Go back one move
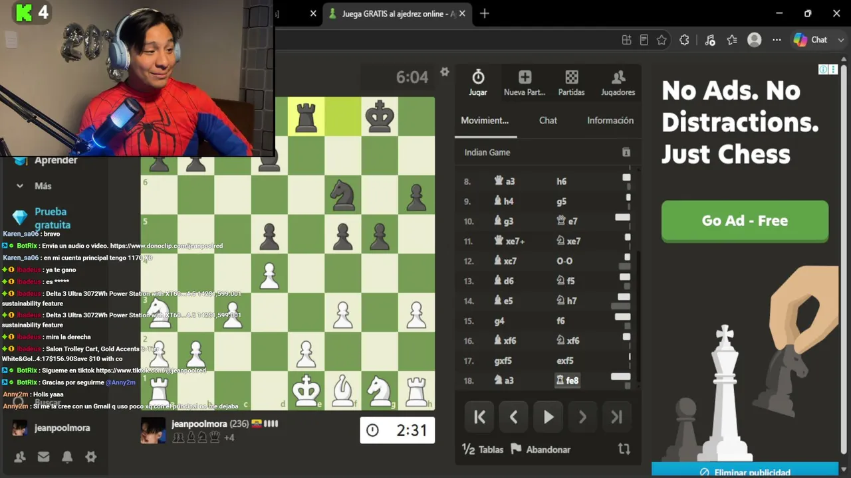851x478 pixels. (513, 417)
